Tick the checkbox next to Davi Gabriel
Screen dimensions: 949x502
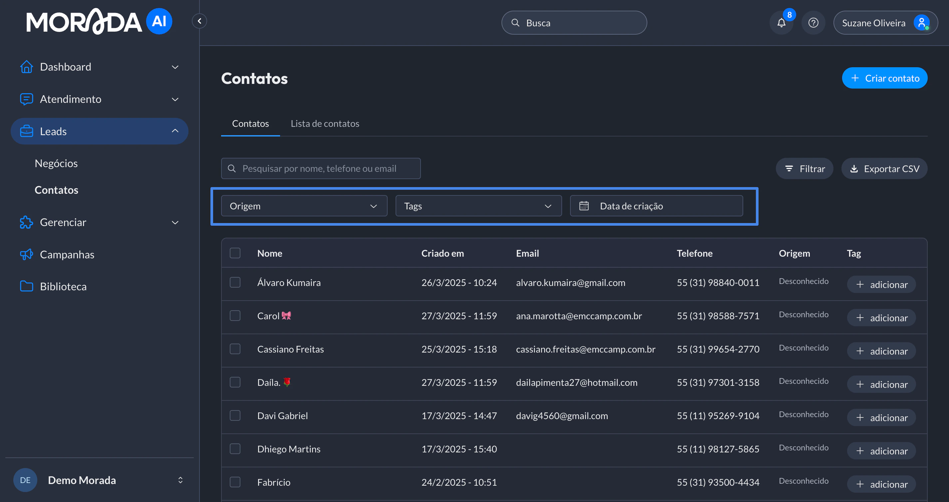click(x=235, y=415)
